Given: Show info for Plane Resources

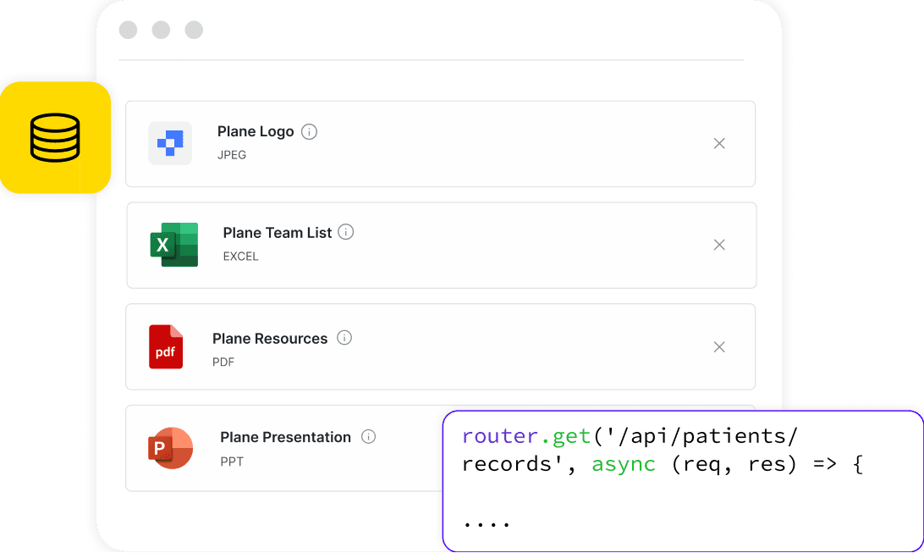Looking at the screenshot, I should click(x=344, y=338).
